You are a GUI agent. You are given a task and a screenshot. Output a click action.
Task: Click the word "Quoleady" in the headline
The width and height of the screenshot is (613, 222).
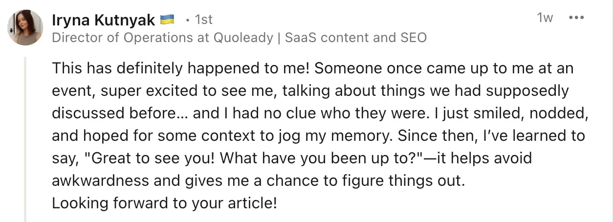[x=243, y=38]
